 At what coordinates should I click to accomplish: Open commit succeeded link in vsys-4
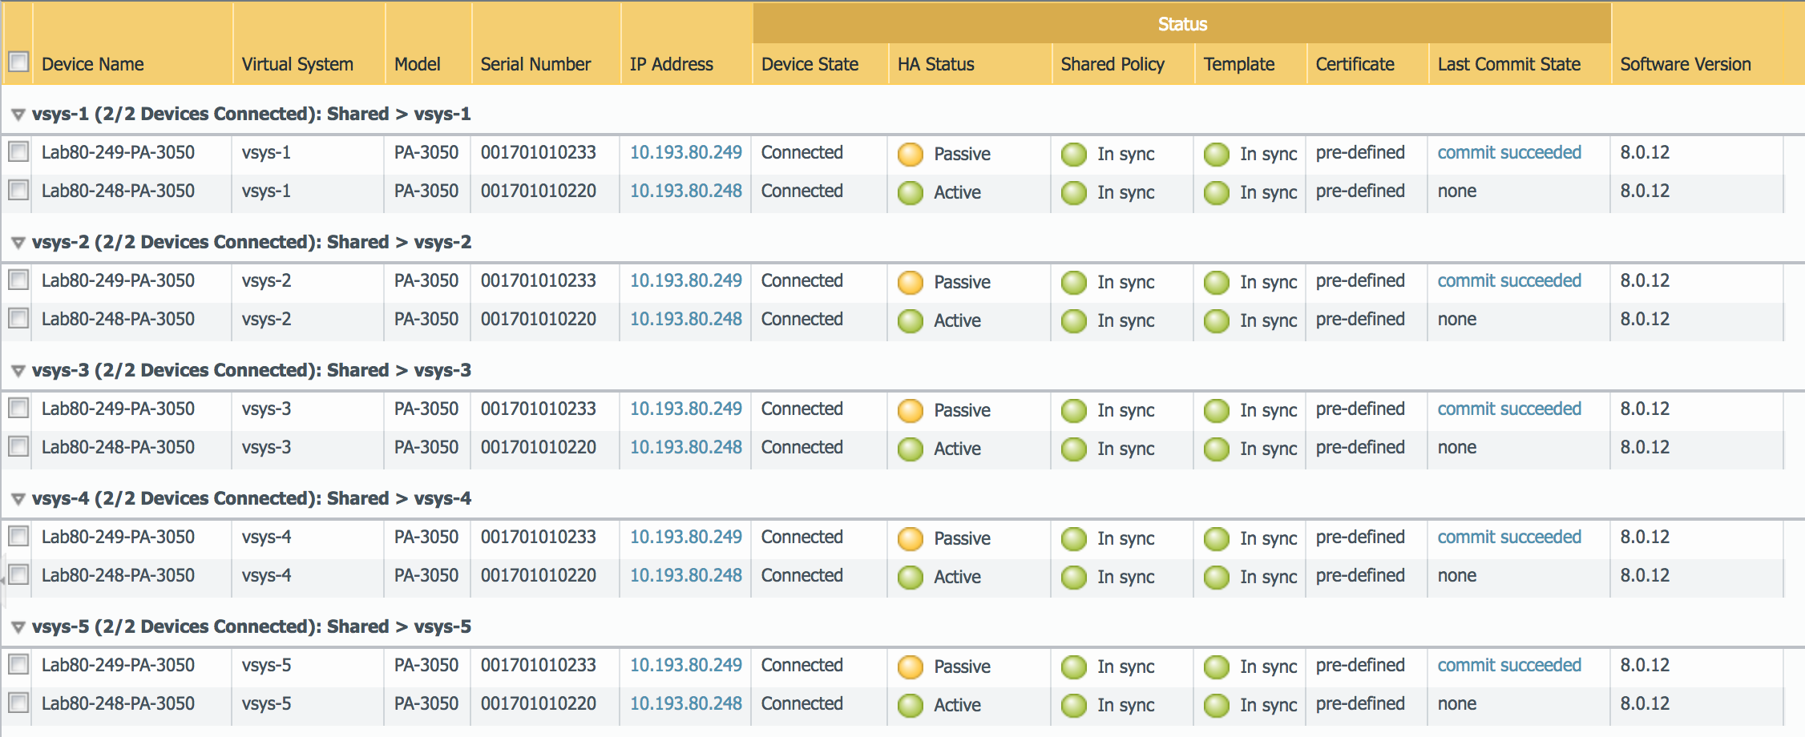[1508, 537]
